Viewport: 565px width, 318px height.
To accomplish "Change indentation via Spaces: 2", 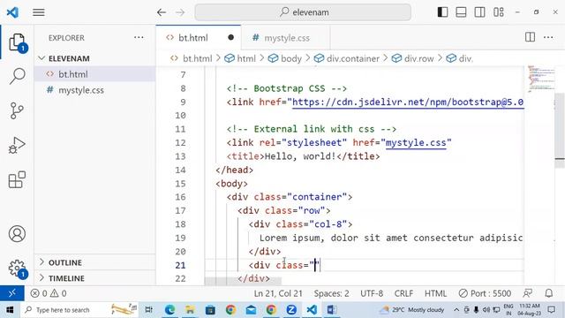I will click(332, 293).
